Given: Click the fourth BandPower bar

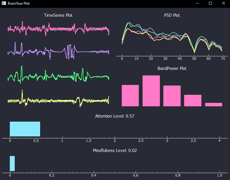Looking at the screenshot, I should click(193, 101).
